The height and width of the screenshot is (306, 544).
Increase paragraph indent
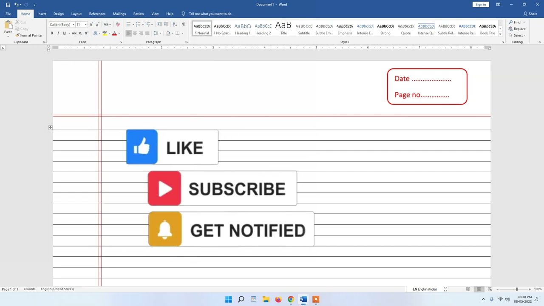pos(166,25)
